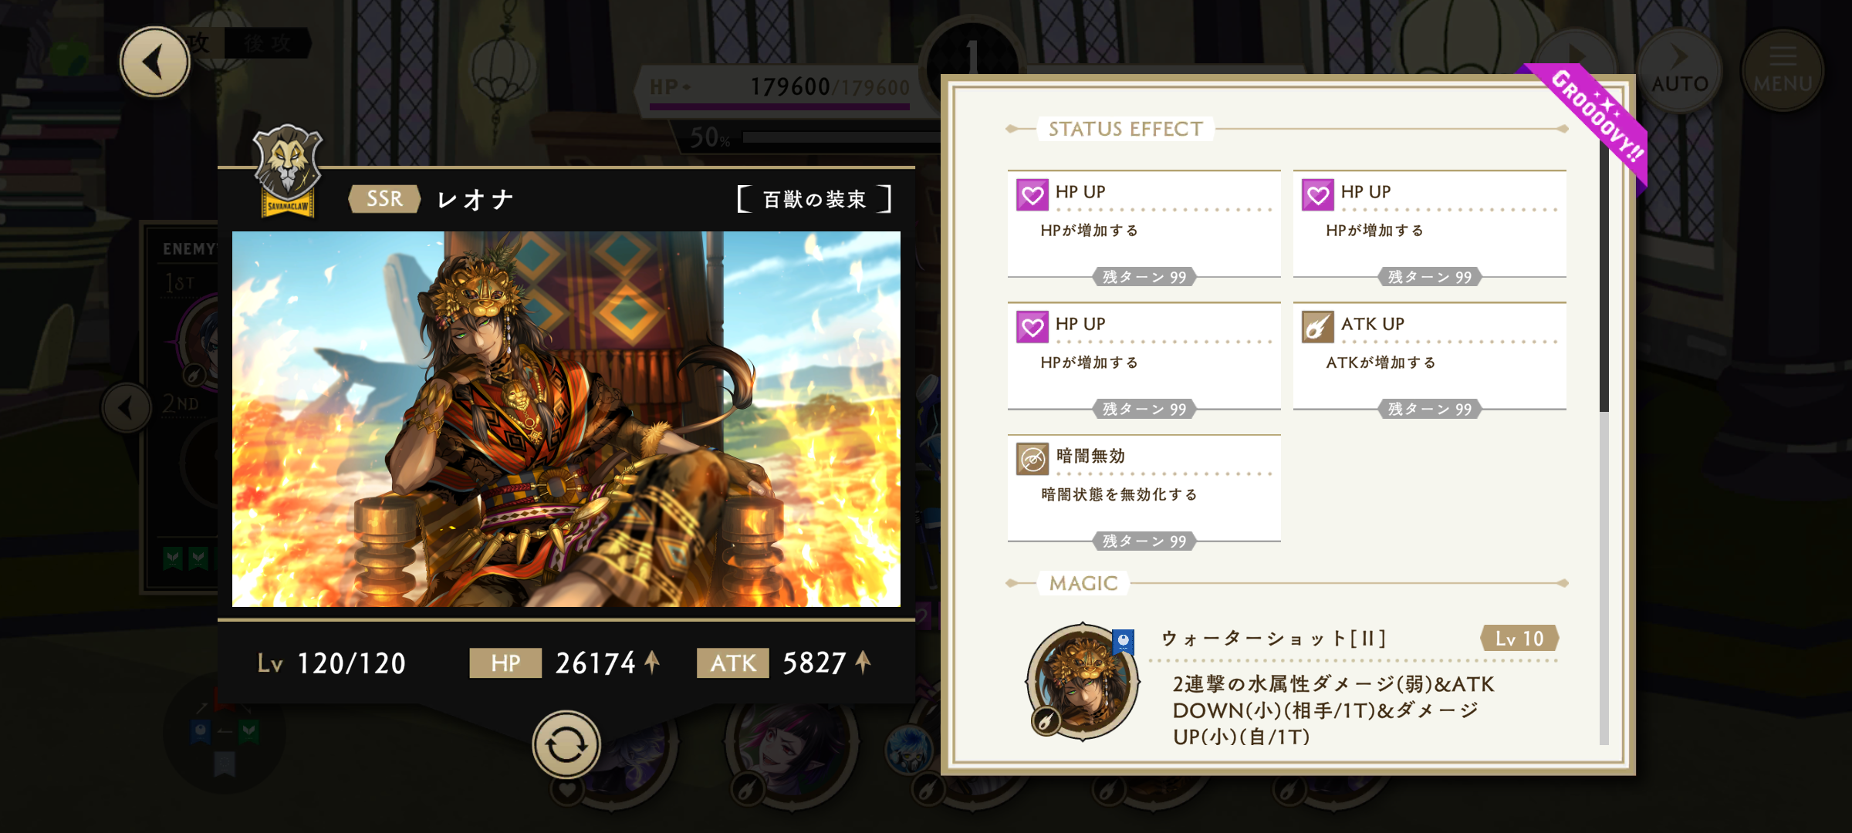Open the Water Shot magic character portrait
1852x833 pixels.
(1083, 682)
